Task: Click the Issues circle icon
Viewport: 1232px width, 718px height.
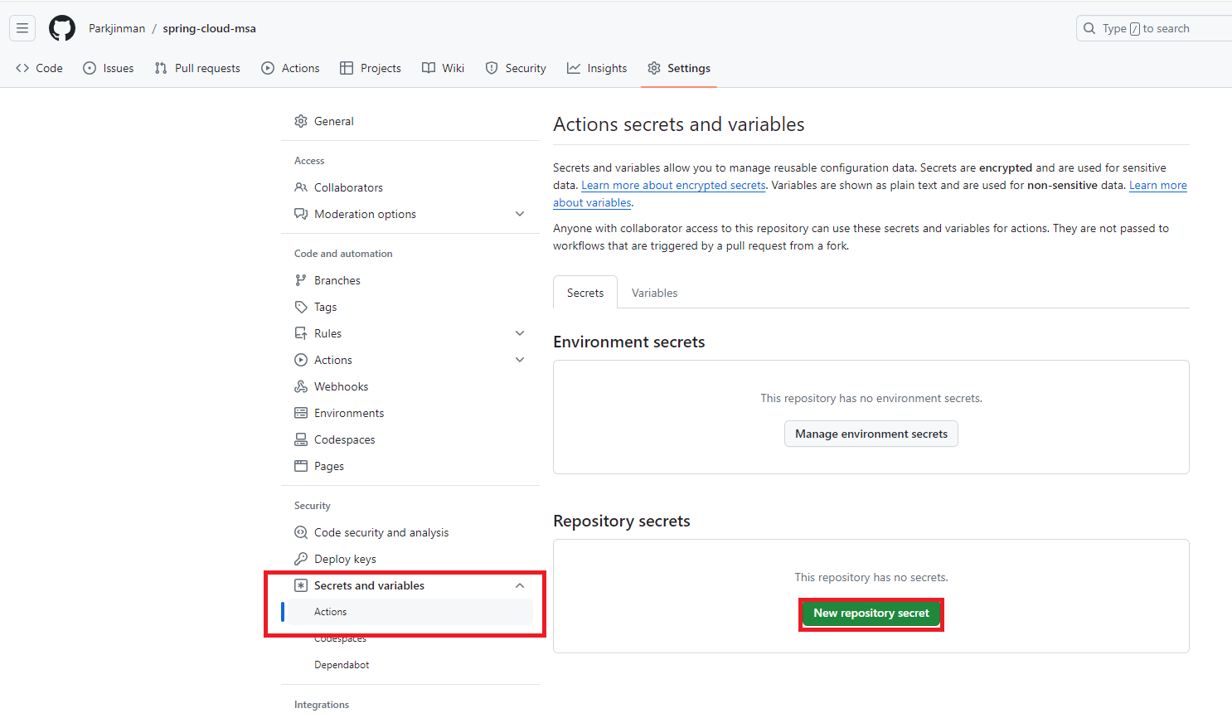Action: coord(90,68)
